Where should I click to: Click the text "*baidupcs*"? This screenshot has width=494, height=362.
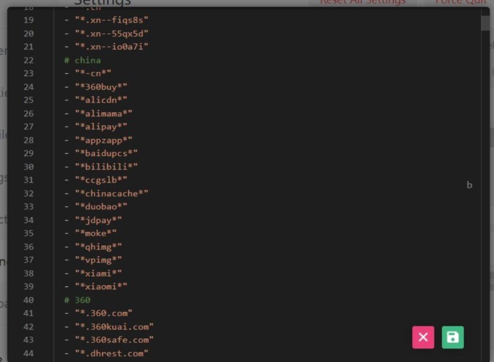[106, 154]
